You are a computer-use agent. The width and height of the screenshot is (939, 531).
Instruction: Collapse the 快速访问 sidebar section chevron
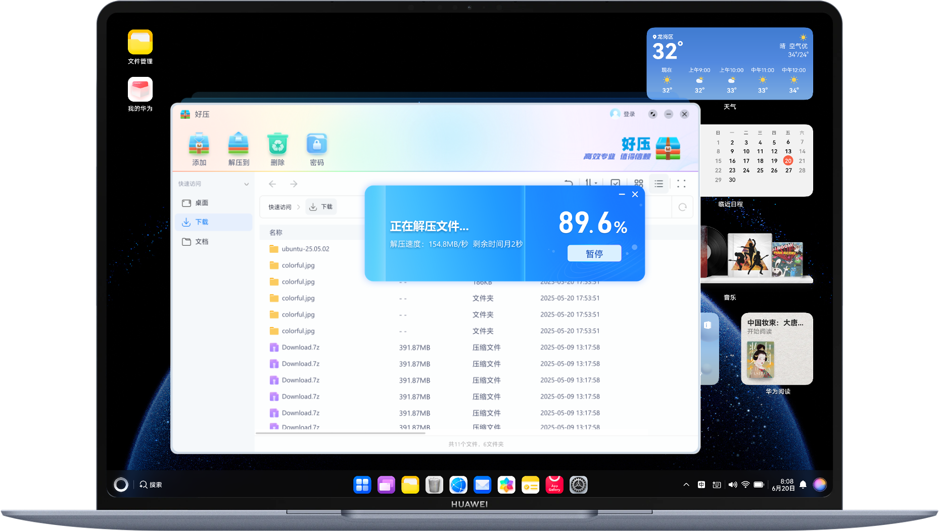click(x=246, y=184)
